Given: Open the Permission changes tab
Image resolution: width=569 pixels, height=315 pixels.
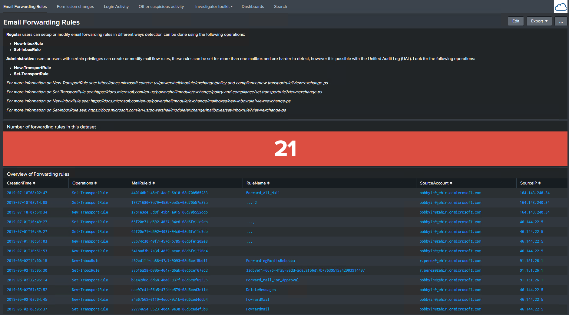Looking at the screenshot, I should 75,6.
